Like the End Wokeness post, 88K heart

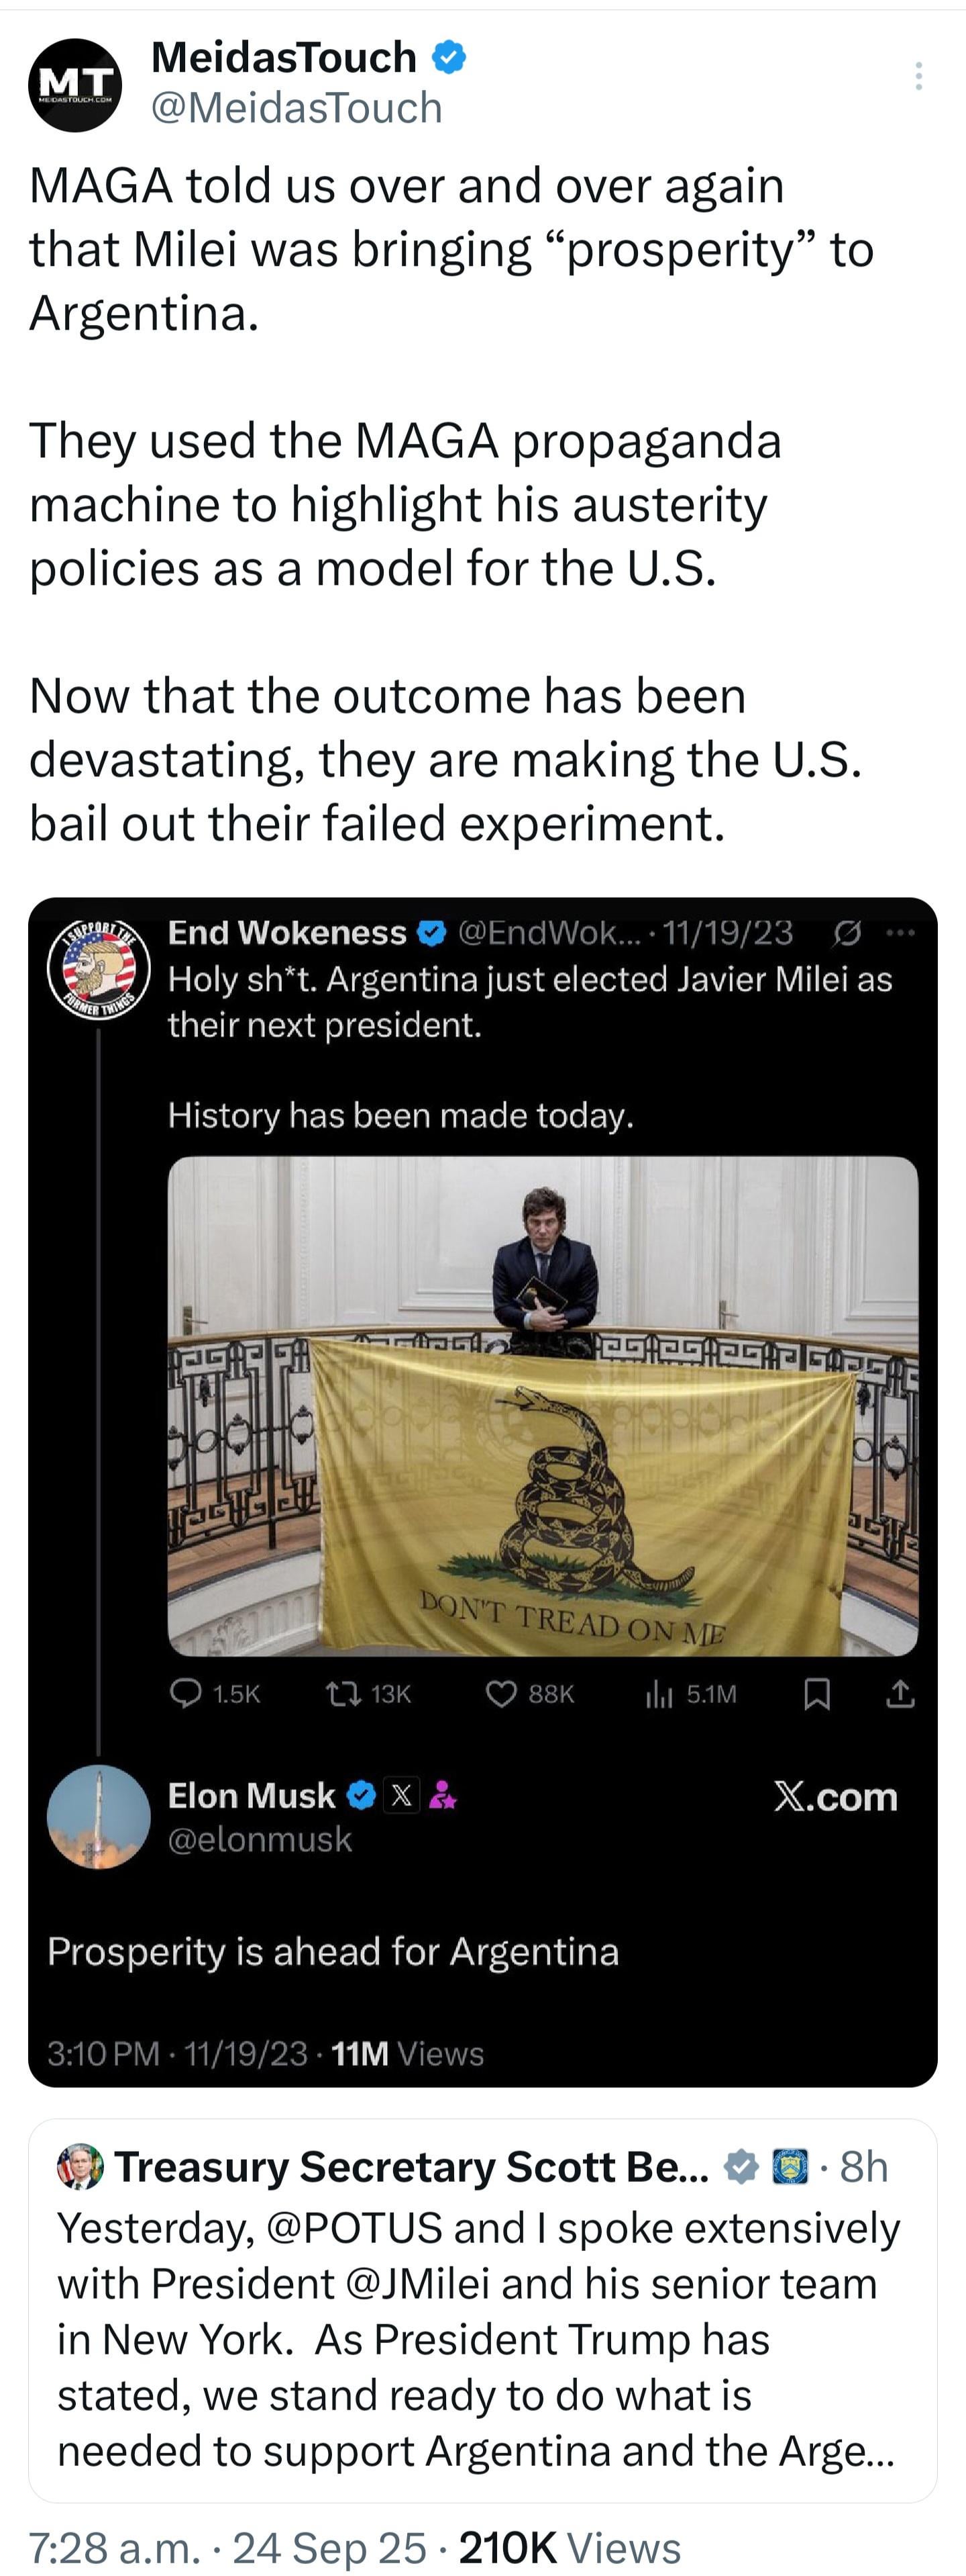(500, 1693)
